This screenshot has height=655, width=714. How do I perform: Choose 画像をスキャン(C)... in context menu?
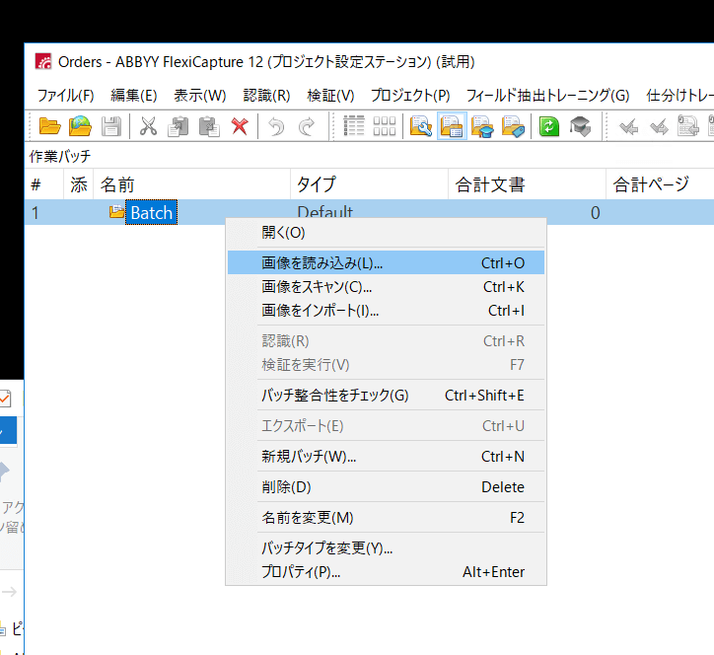coord(386,287)
